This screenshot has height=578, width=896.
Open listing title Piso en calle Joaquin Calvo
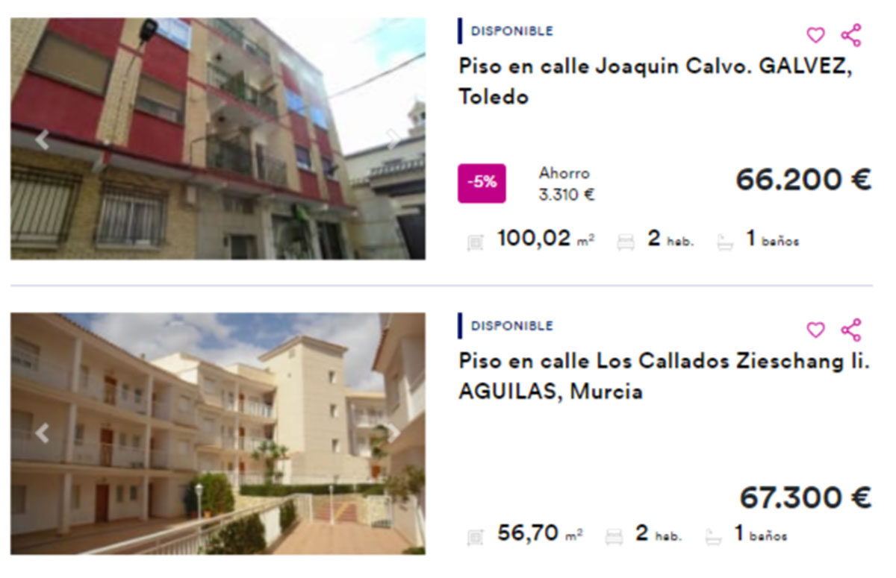coord(656,81)
